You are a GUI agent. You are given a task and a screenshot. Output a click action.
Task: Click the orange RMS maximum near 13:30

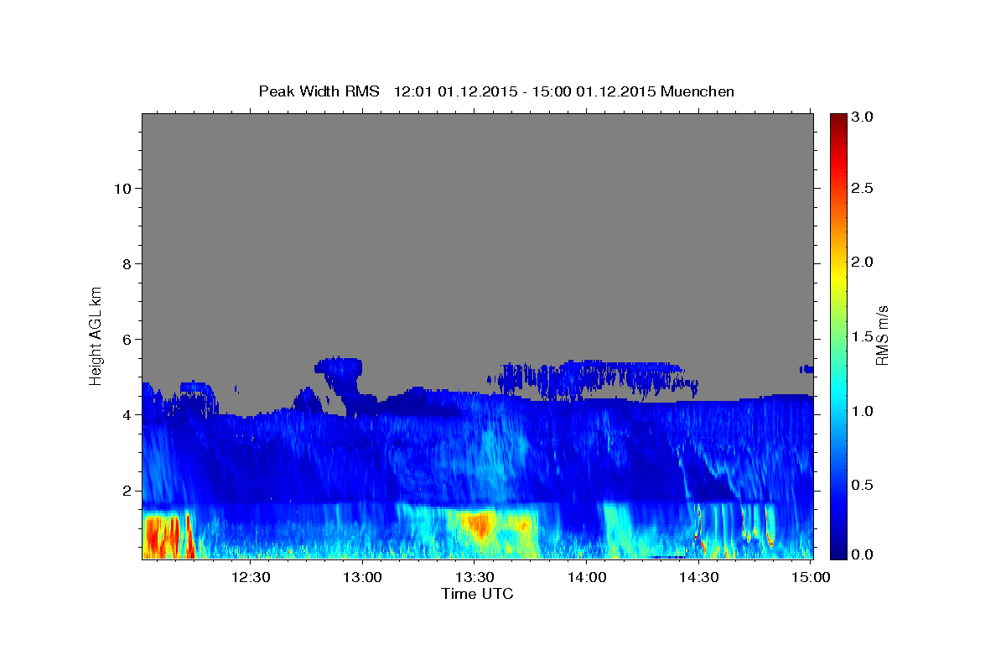tap(480, 527)
